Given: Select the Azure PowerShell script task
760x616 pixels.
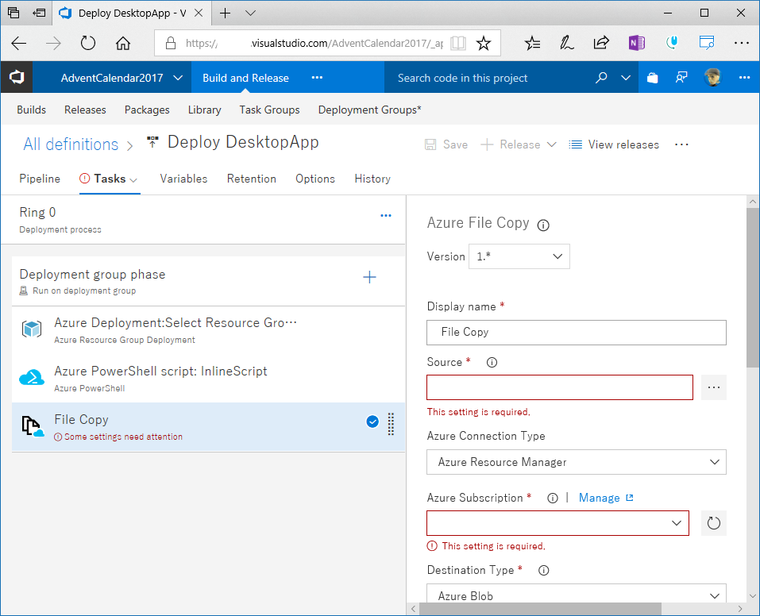Looking at the screenshot, I should (x=208, y=379).
